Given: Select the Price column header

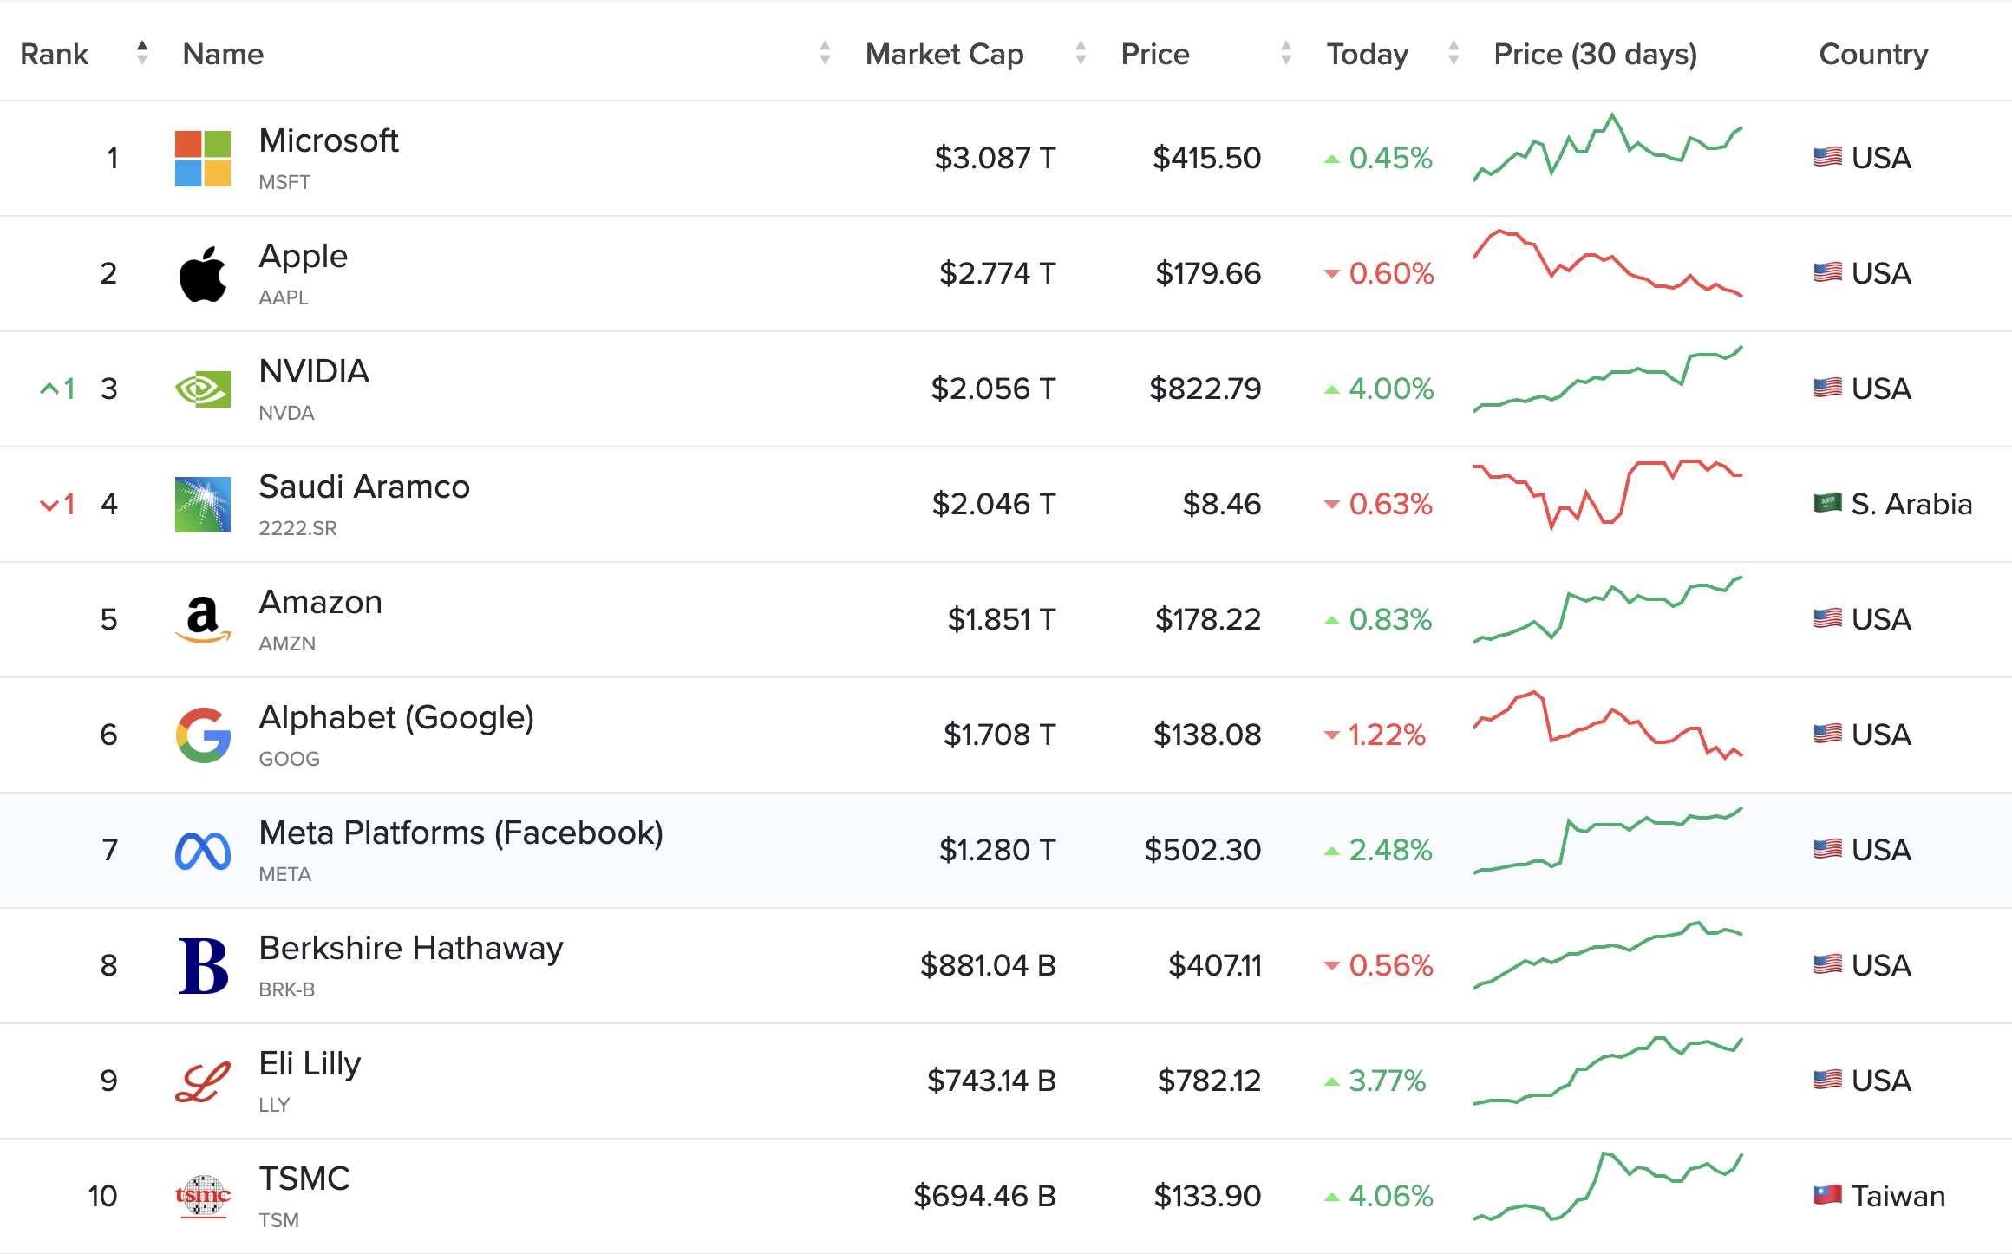Looking at the screenshot, I should click(x=1154, y=53).
